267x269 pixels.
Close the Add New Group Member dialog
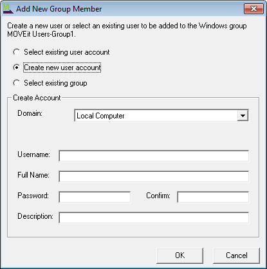(253, 9)
